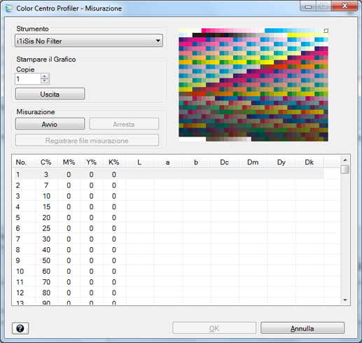Click the Y% column header

point(91,162)
